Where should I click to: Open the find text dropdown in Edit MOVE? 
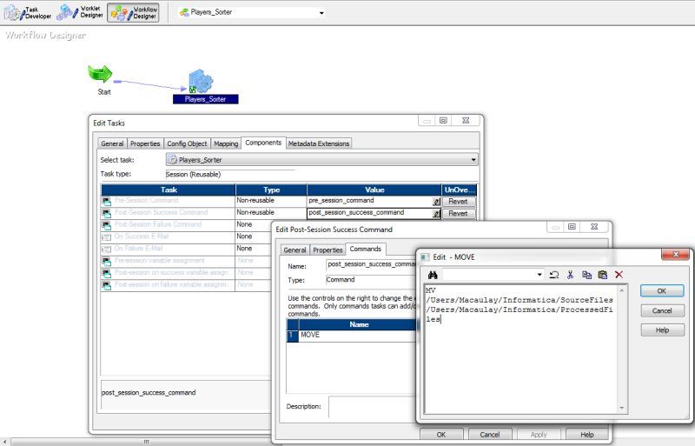point(539,275)
